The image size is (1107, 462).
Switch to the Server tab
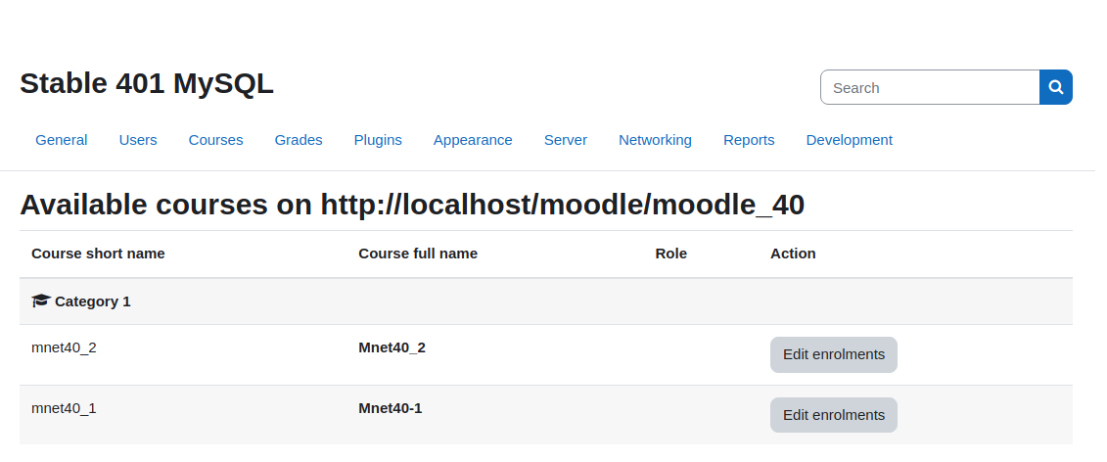(x=565, y=140)
